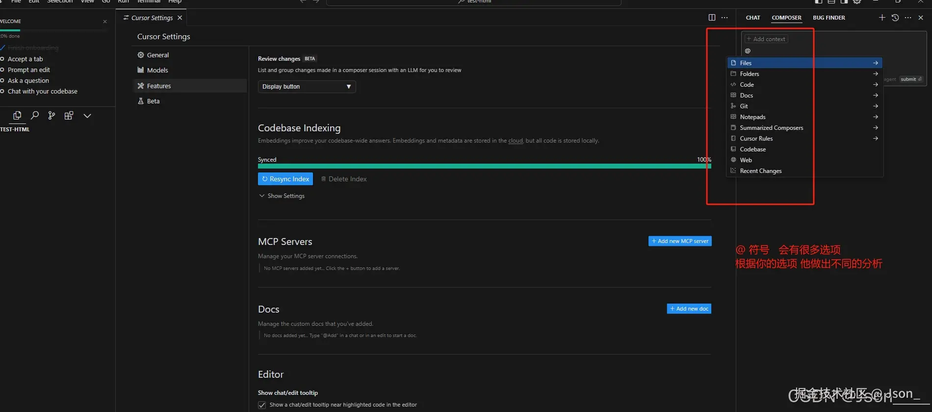Expand the Files submenu arrow
This screenshot has width=932, height=412.
point(876,63)
